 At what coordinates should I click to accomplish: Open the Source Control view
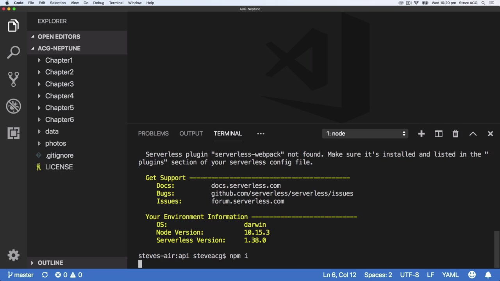[x=13, y=79]
